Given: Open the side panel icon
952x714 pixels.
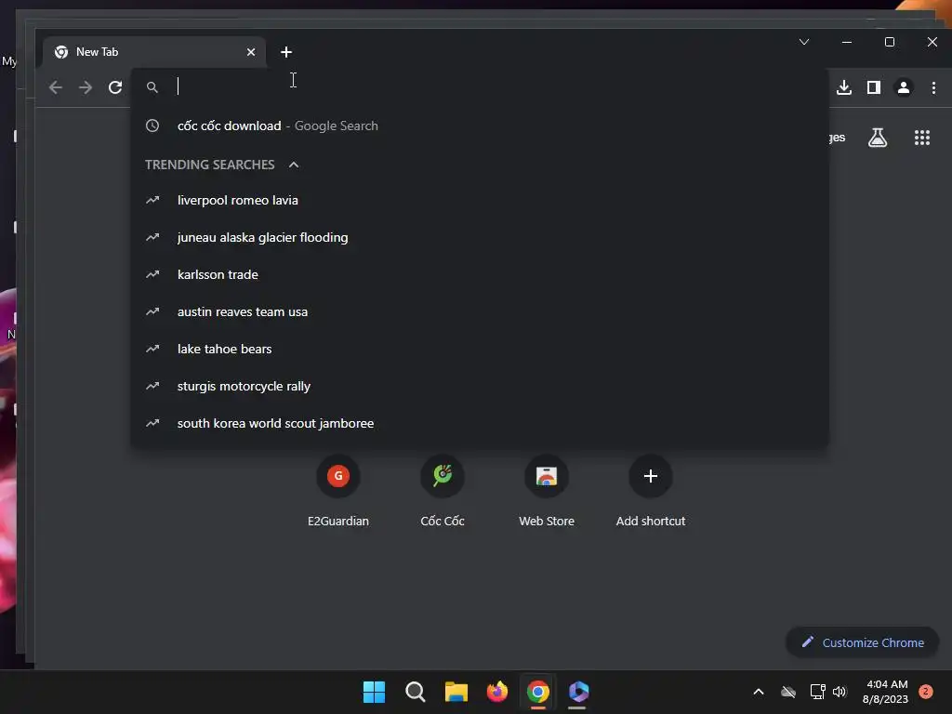Looking at the screenshot, I should click(874, 87).
